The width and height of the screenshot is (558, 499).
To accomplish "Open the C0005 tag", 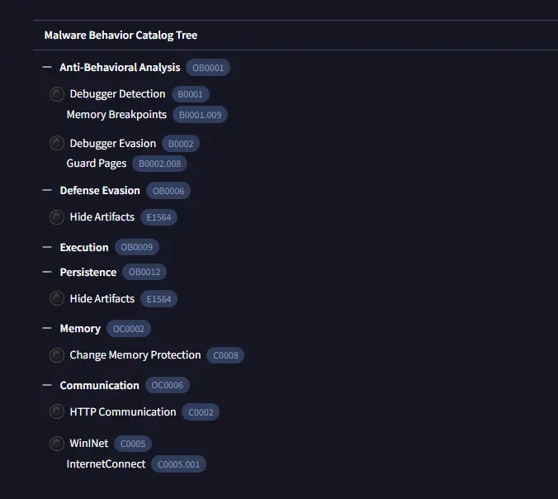I will [x=133, y=444].
